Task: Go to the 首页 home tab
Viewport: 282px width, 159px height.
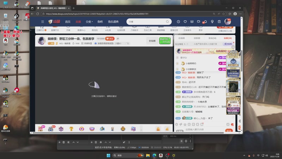Action: [x=68, y=22]
